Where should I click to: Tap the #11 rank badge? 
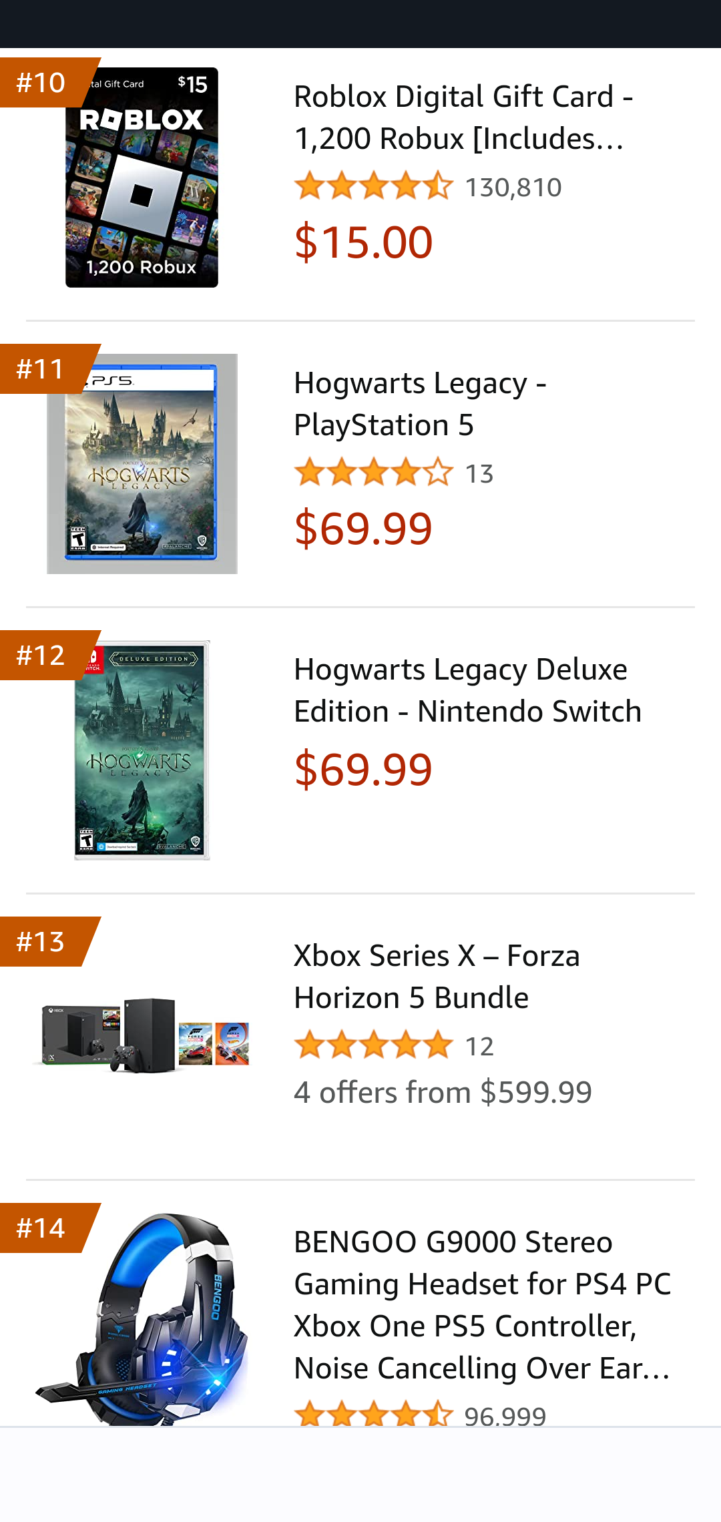coord(41,368)
